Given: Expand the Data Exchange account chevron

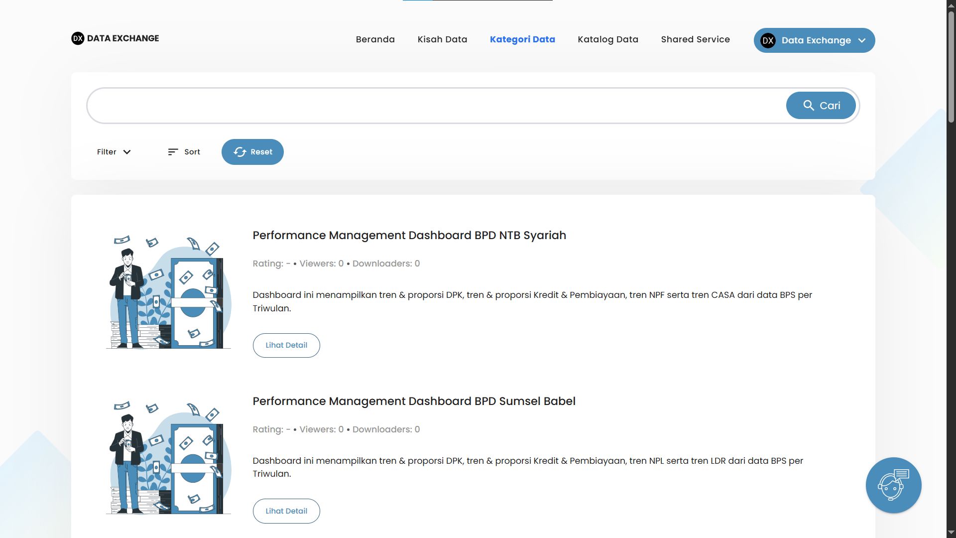Looking at the screenshot, I should (862, 40).
